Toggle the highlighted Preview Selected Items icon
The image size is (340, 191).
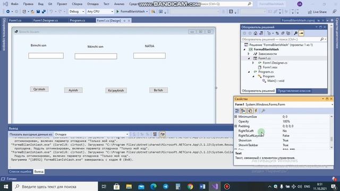[301, 33]
